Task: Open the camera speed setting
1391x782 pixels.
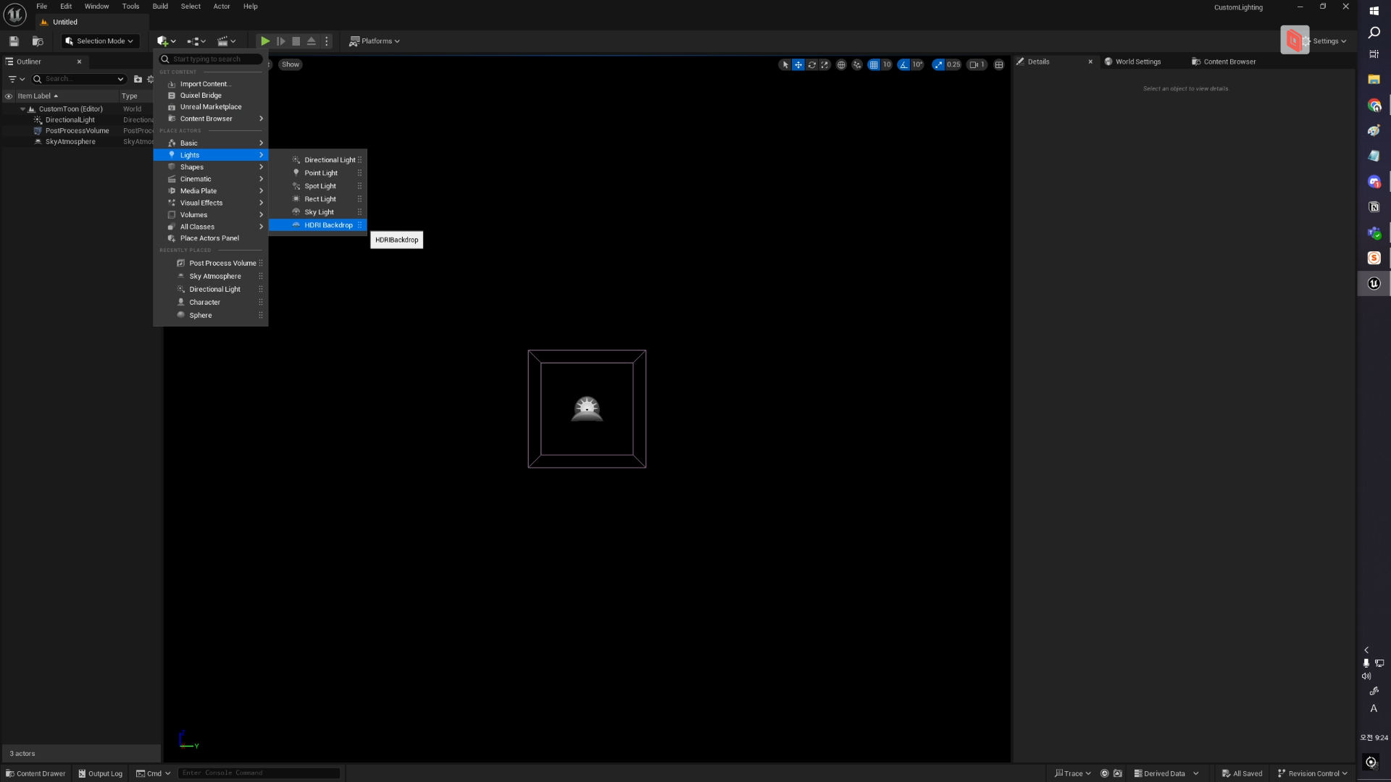Action: pos(977,65)
